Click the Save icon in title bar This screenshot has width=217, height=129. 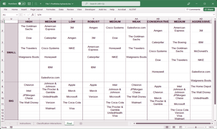pos(29,4)
